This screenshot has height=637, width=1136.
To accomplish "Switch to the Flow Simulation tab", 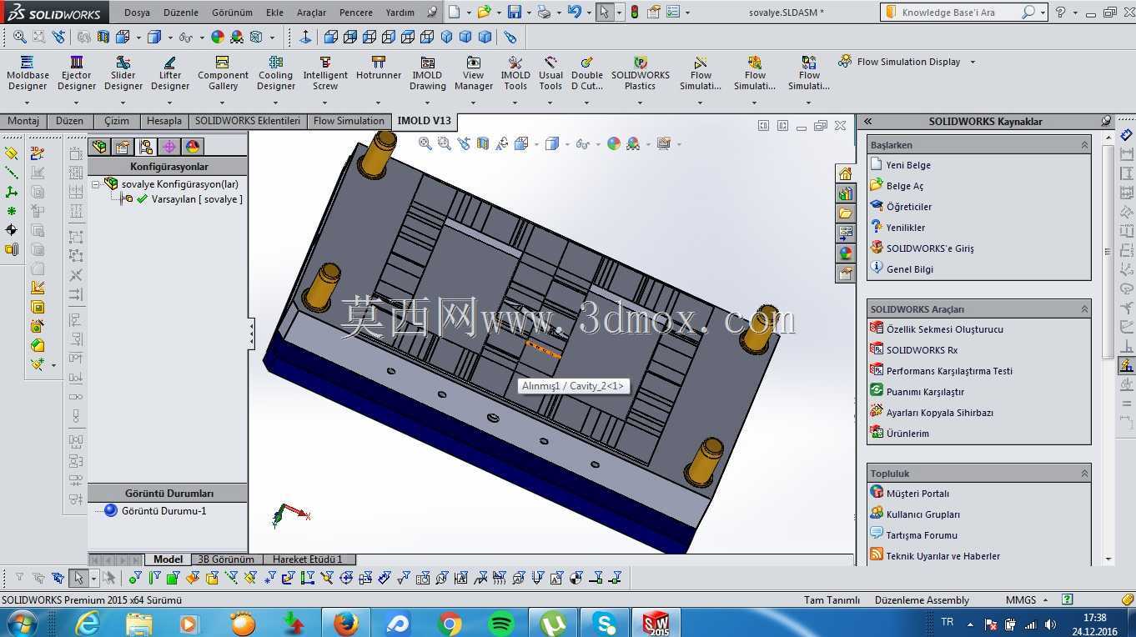I will [x=349, y=121].
